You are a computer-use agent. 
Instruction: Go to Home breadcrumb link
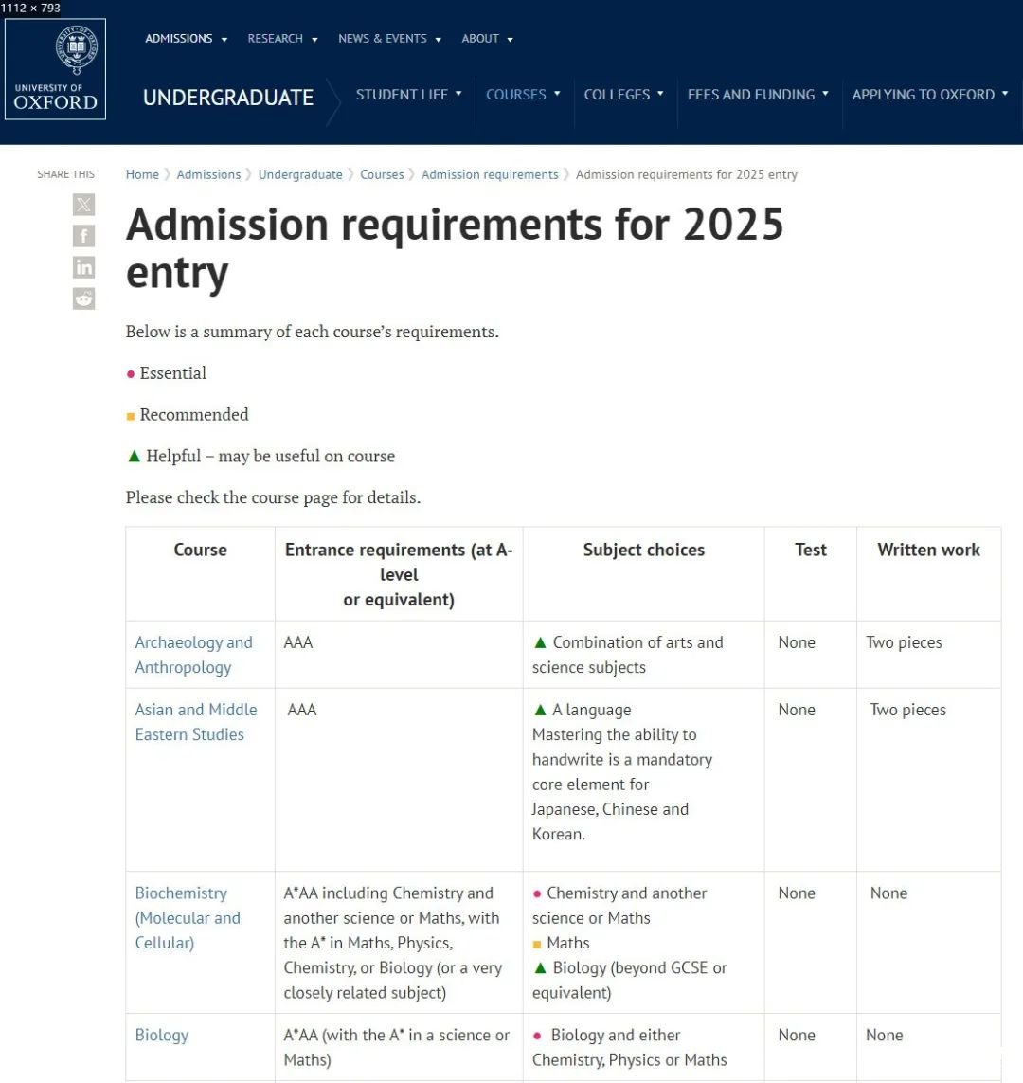point(142,174)
